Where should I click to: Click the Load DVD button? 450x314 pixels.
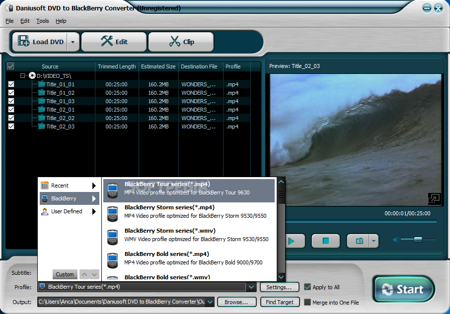[40, 42]
